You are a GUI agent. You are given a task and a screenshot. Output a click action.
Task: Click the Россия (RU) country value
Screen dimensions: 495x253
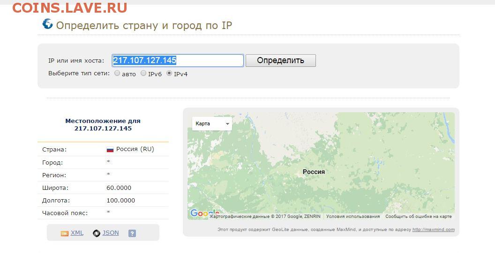tap(135, 149)
